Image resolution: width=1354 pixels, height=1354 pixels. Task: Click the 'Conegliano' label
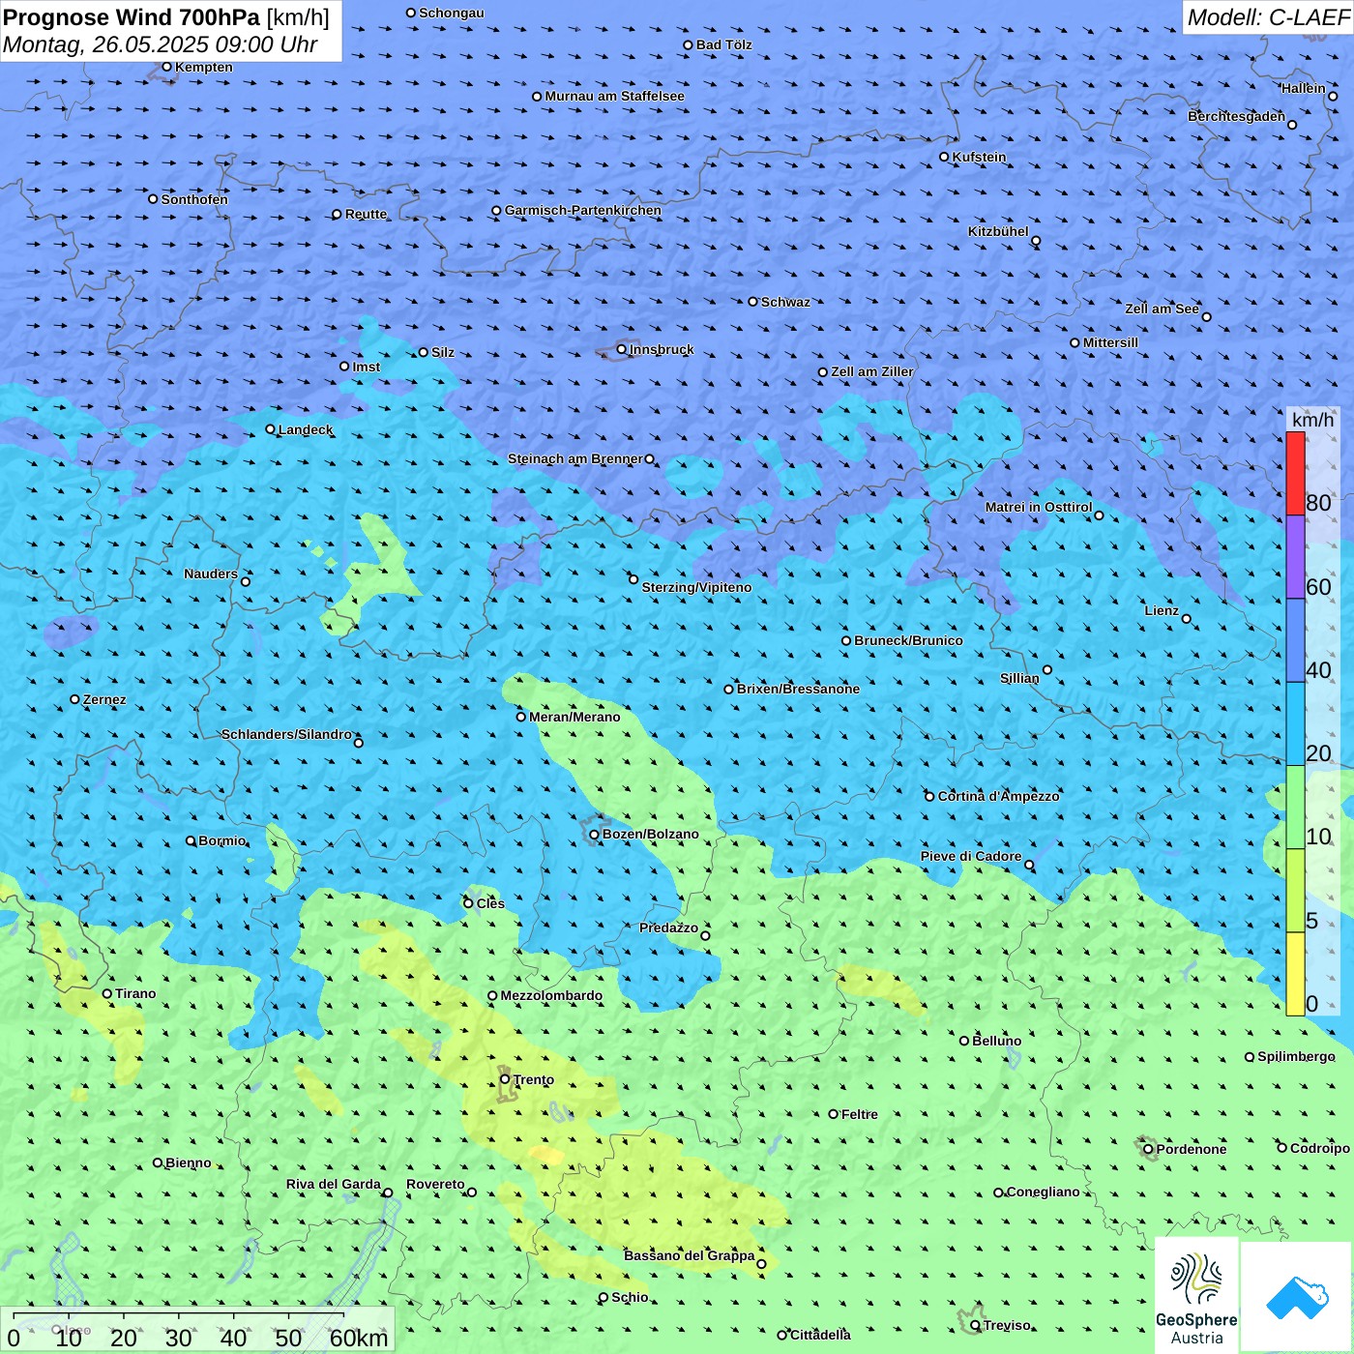[1043, 1192]
